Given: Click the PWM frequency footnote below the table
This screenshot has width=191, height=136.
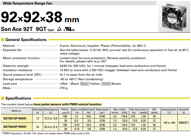Looking at the screenshot, I should pos(46,133).
